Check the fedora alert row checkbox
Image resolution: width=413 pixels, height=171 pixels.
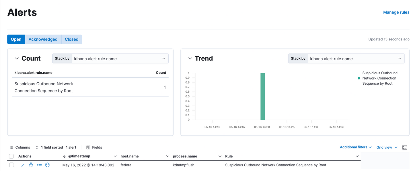[x=11, y=165]
